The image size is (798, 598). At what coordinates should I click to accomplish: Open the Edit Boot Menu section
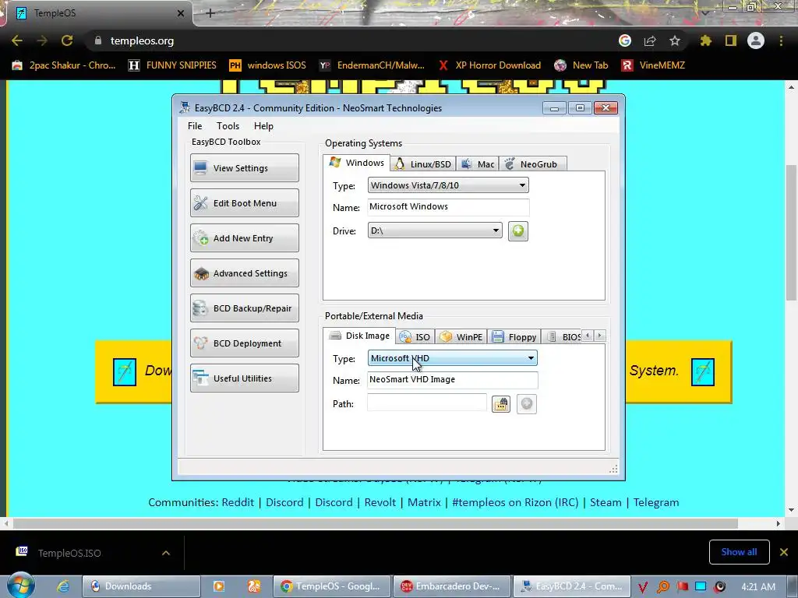click(244, 203)
